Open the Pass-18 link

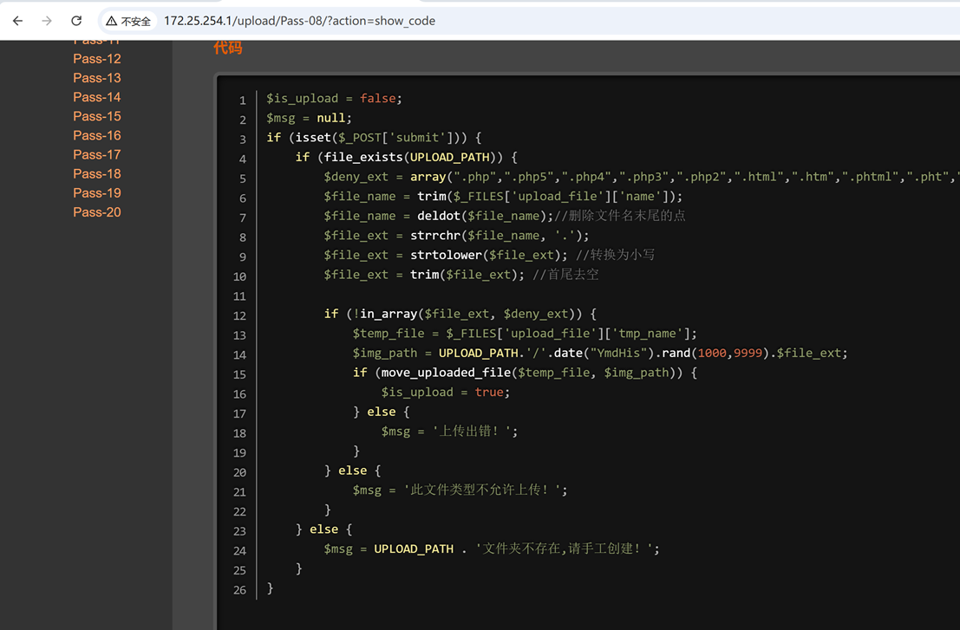[x=97, y=173]
